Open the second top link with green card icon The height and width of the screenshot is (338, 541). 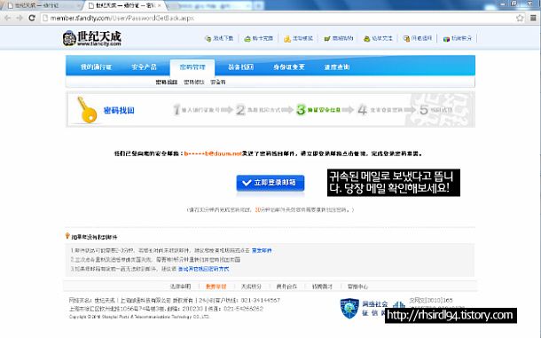[258, 38]
